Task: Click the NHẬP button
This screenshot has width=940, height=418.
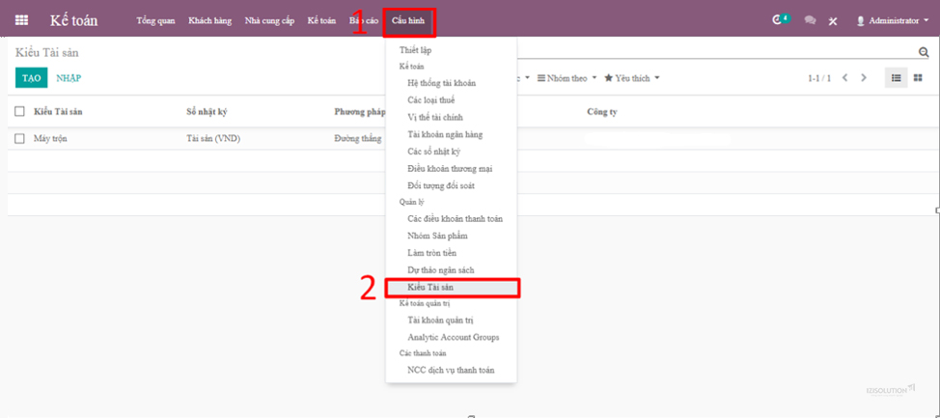Action: pyautogui.click(x=69, y=78)
